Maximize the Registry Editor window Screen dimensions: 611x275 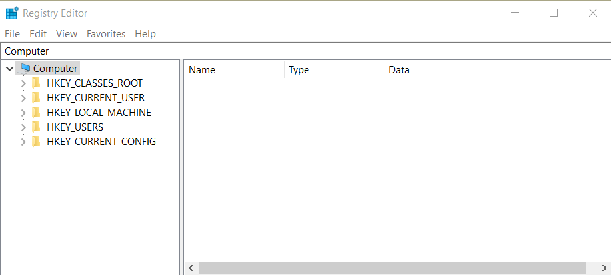coord(554,13)
